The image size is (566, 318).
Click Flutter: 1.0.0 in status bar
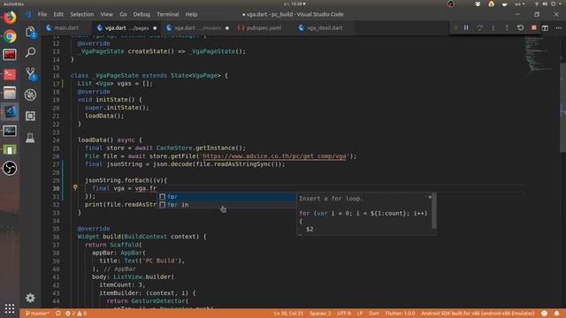tap(400, 314)
